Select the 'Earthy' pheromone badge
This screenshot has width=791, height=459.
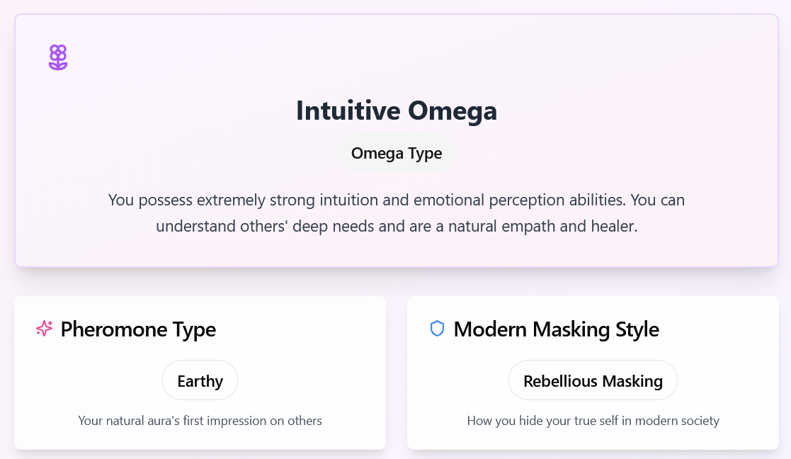(x=200, y=381)
